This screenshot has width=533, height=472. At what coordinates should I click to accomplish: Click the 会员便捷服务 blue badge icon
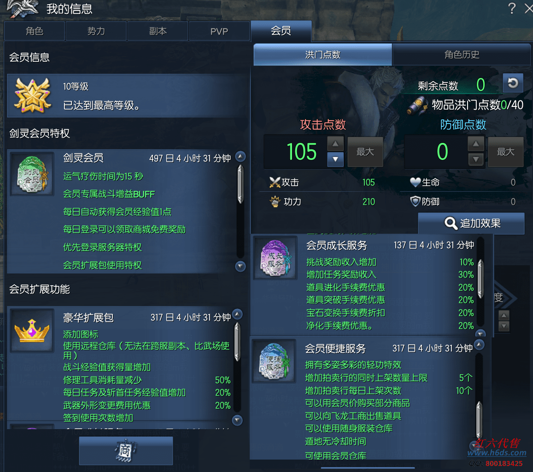pos(274,361)
